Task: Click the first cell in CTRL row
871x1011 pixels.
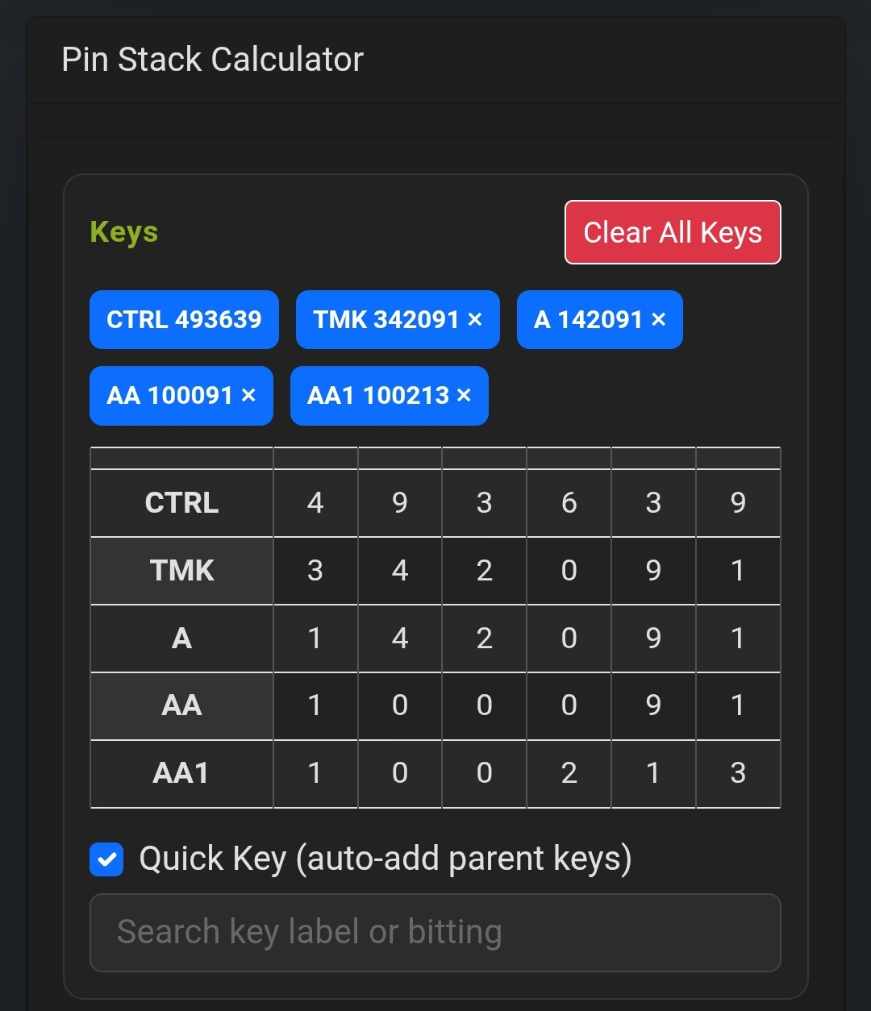Action: point(315,503)
